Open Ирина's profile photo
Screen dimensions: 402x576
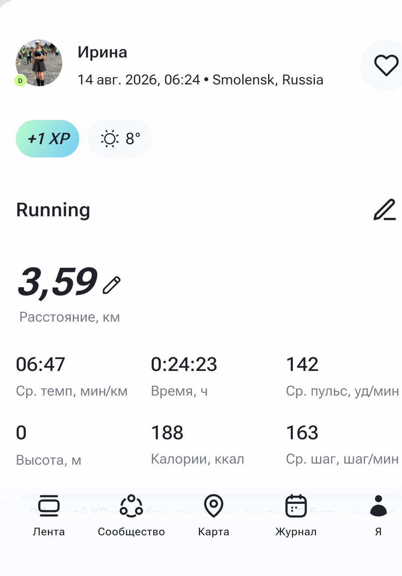pos(39,63)
